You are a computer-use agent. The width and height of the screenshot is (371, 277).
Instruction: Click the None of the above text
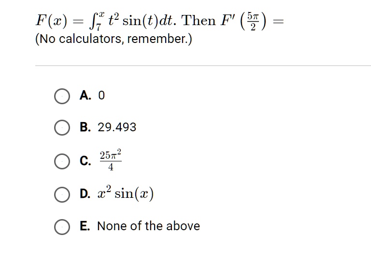[x=149, y=226]
